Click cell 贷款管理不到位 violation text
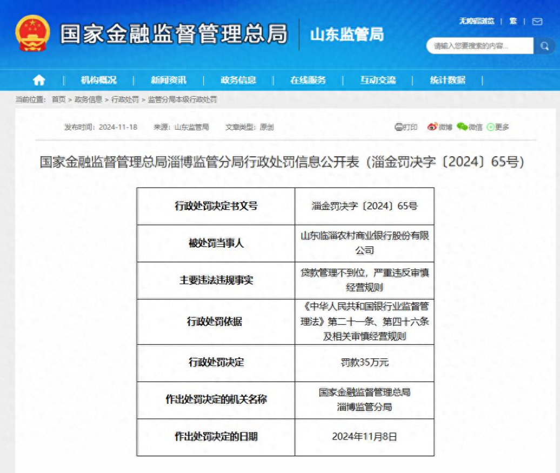 click(365, 281)
